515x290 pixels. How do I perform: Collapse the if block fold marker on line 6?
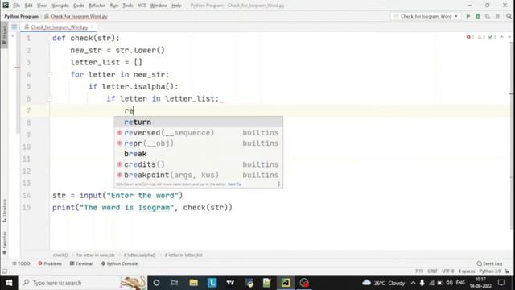49,98
